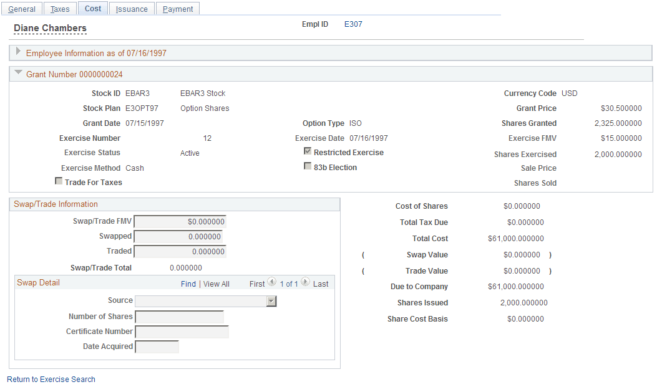The width and height of the screenshot is (657, 387).
Task: Toggle the Trade For Taxes checkbox
Action: 59,181
